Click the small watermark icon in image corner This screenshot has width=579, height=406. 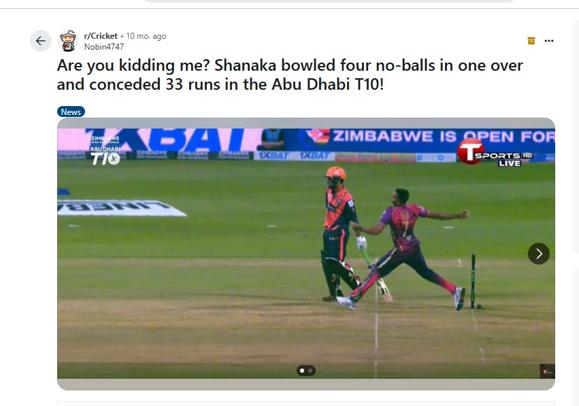click(547, 371)
